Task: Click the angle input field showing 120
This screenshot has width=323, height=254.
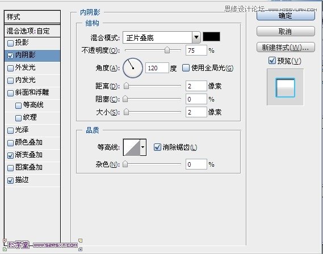Action: point(157,68)
